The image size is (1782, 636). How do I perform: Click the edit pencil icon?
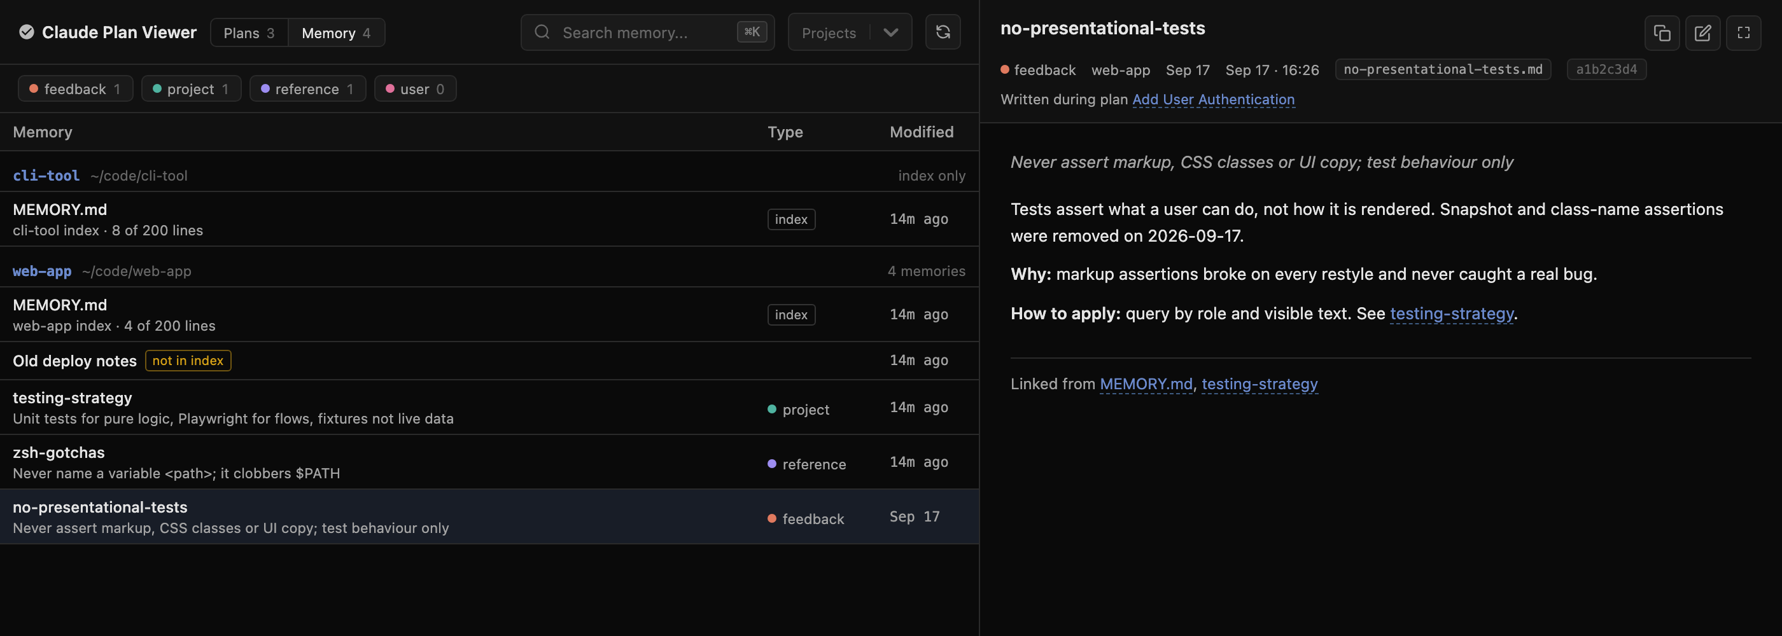pyautogui.click(x=1702, y=32)
